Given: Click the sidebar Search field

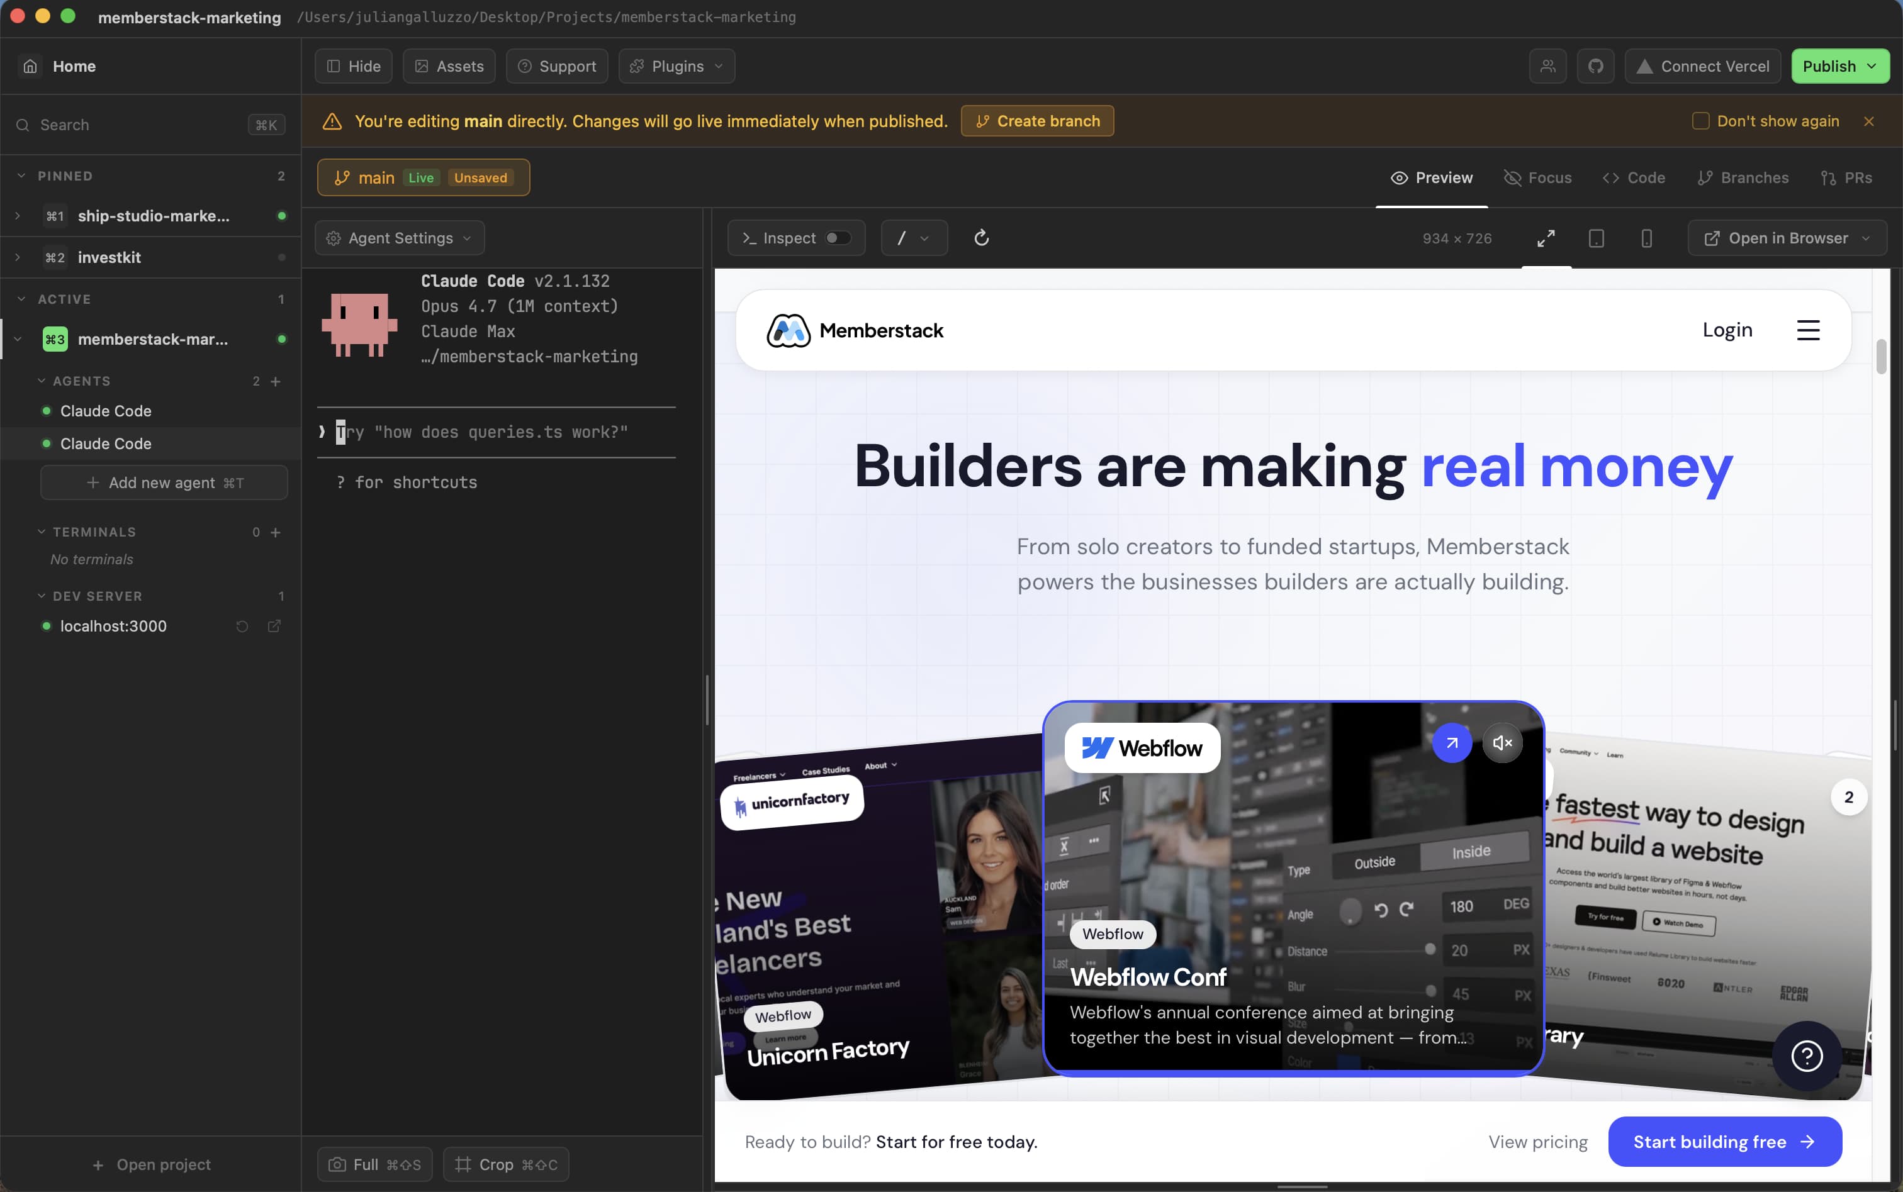Looking at the screenshot, I should 150,125.
